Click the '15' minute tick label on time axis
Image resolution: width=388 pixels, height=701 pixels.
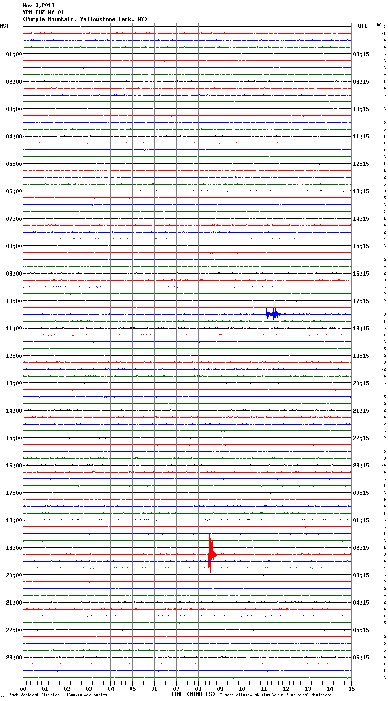pos(351,689)
